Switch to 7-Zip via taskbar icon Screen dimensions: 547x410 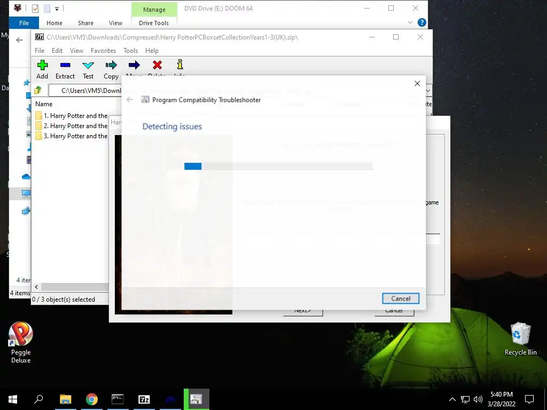[144, 399]
